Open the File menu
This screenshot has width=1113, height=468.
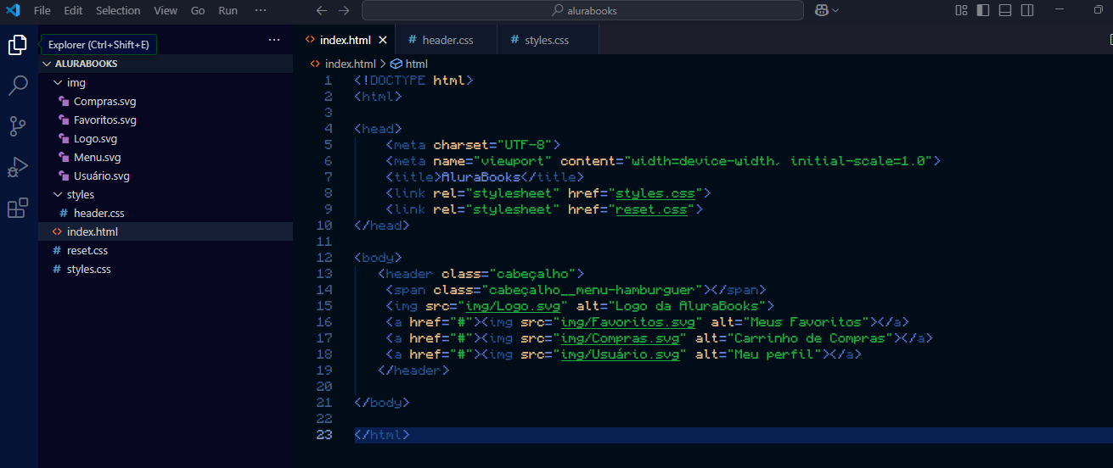click(42, 10)
